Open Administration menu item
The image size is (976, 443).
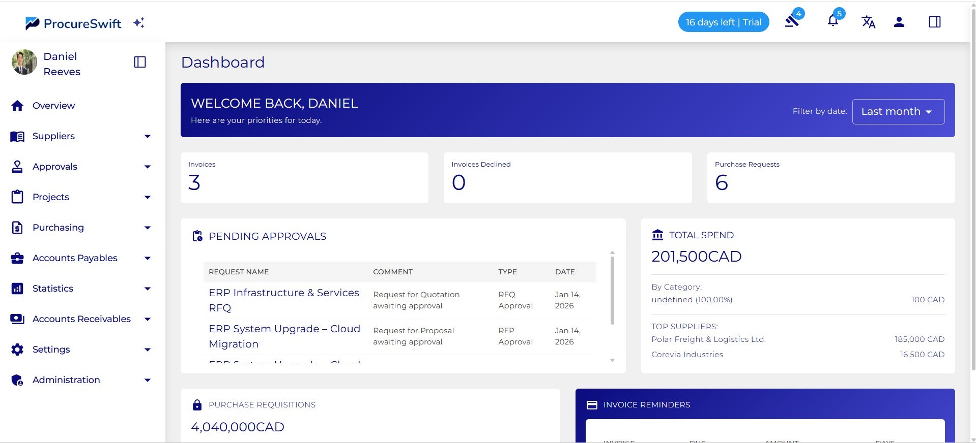66,380
